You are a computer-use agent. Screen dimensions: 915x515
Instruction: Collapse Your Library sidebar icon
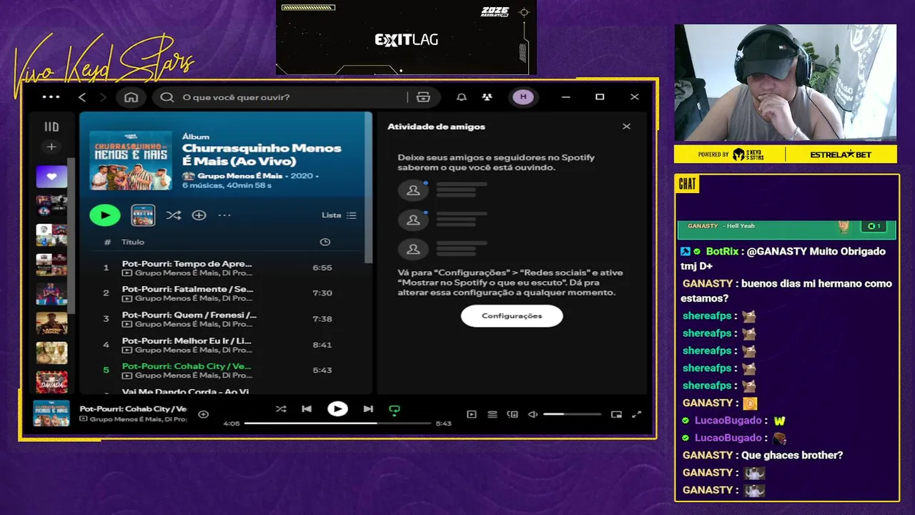[51, 127]
